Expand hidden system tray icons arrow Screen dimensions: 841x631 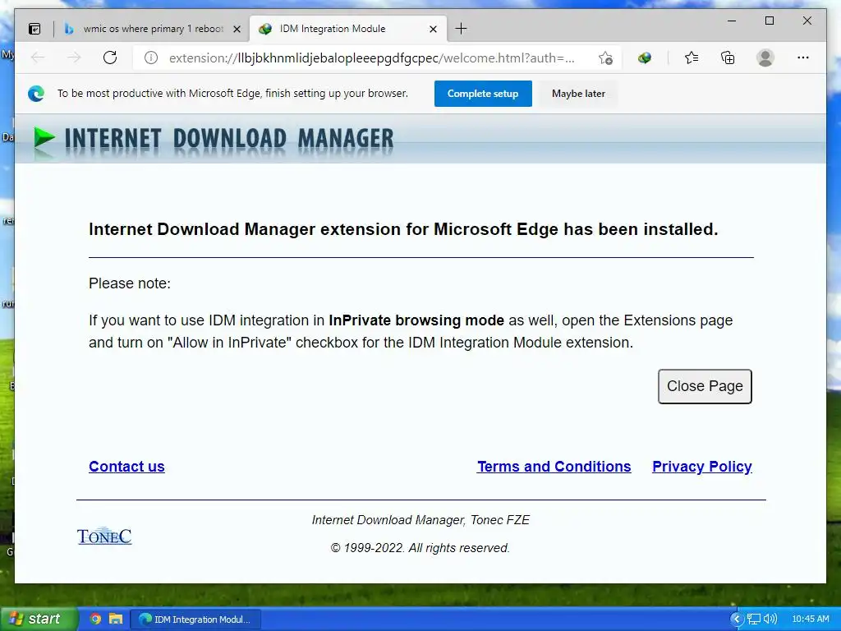tap(736, 619)
